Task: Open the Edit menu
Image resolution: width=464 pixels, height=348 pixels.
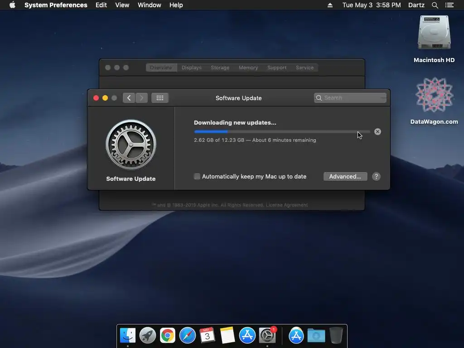Action: (x=101, y=5)
